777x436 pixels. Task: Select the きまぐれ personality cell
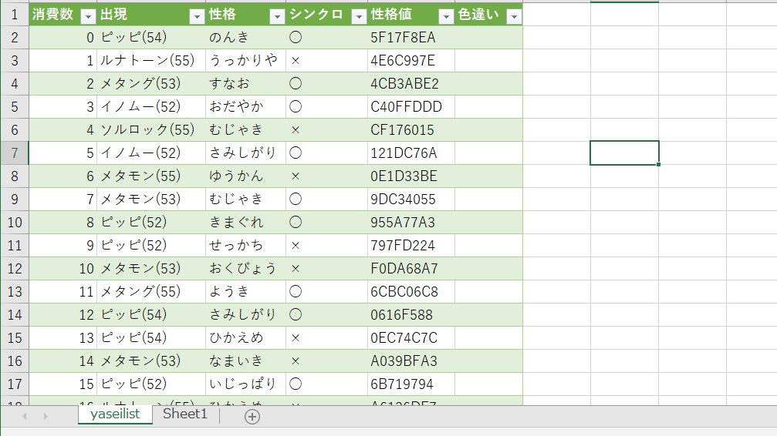(x=245, y=222)
